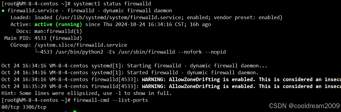
Task: Click the 'man:firewalld(1)' docs reference
Action: click(x=58, y=31)
